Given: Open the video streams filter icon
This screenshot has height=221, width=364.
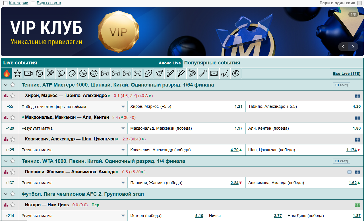Looking at the screenshot, I should [x=28, y=73].
